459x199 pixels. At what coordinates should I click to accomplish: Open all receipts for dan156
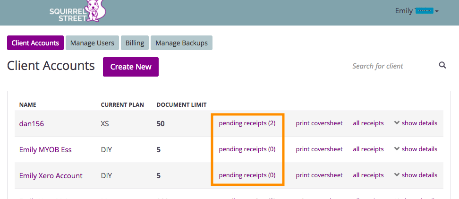coord(368,123)
